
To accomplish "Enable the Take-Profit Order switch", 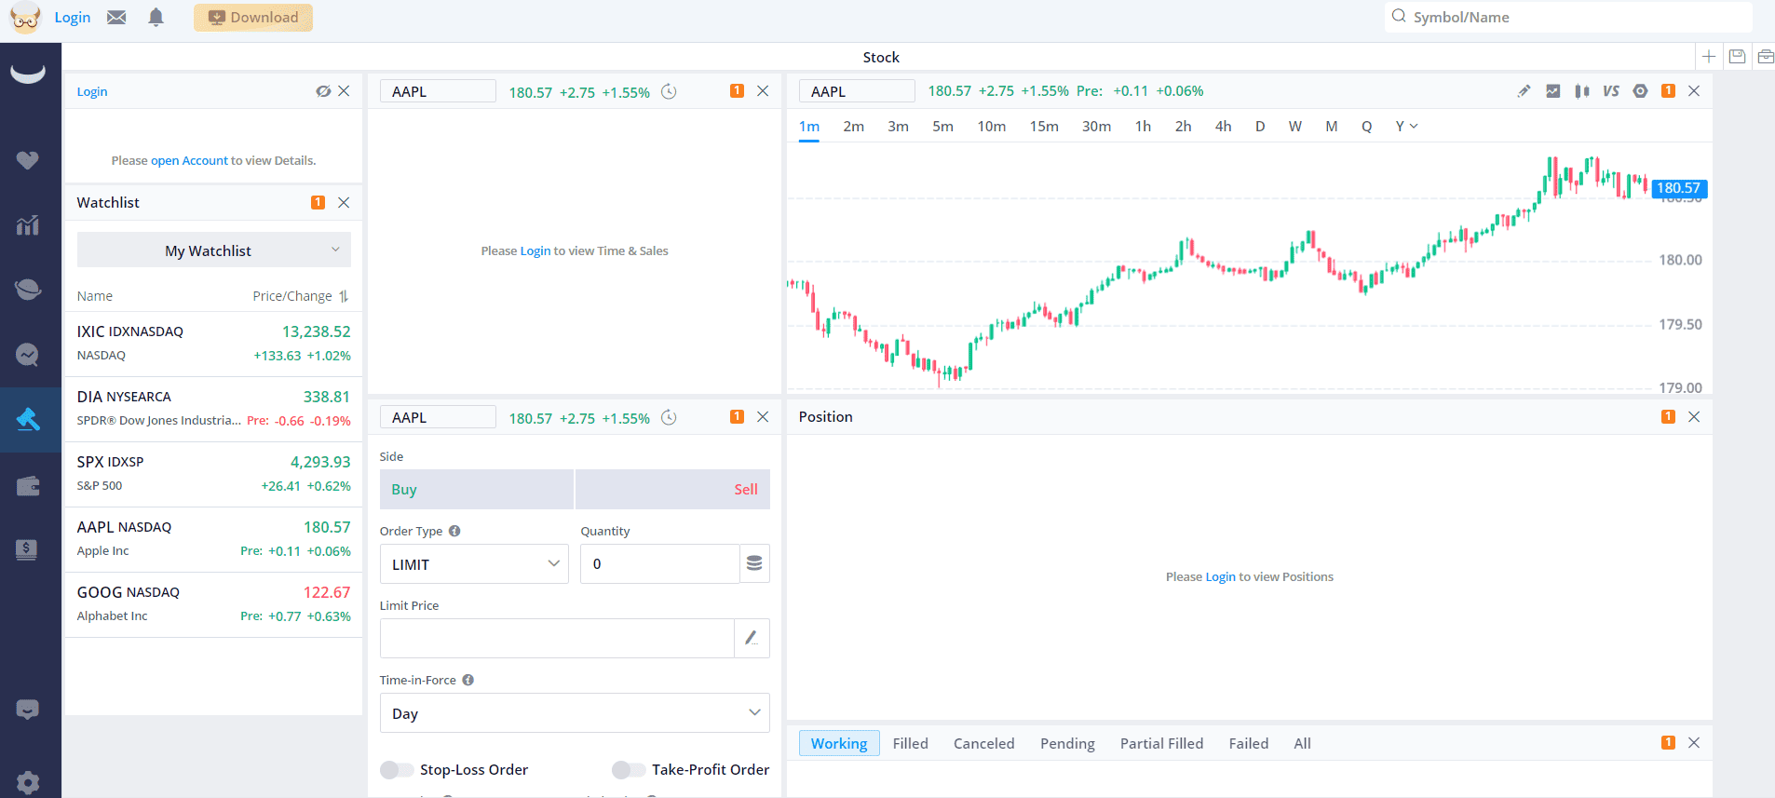I will (x=629, y=769).
